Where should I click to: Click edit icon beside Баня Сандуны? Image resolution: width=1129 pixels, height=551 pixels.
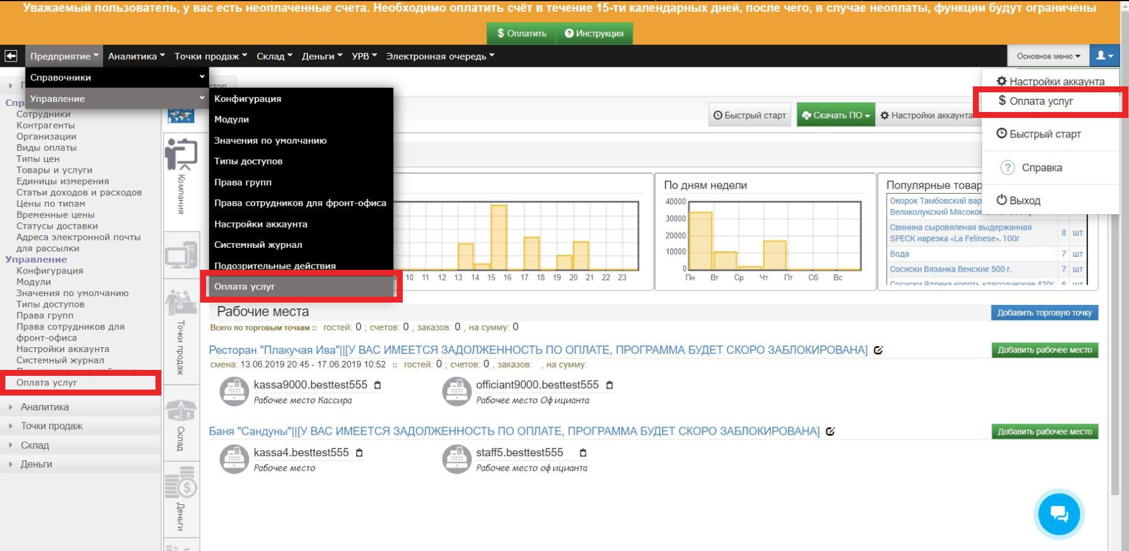pos(830,431)
